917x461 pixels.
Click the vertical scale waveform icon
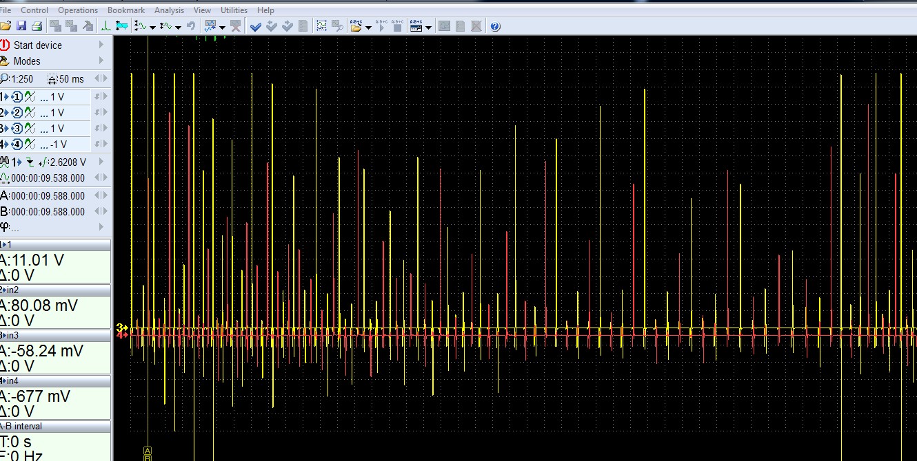(140, 26)
